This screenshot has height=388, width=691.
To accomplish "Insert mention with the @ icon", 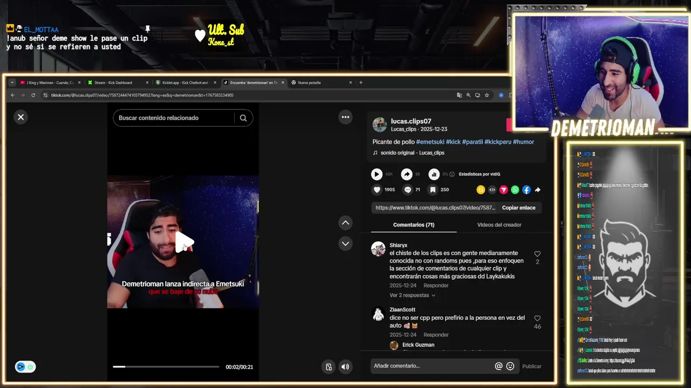I will click(498, 366).
